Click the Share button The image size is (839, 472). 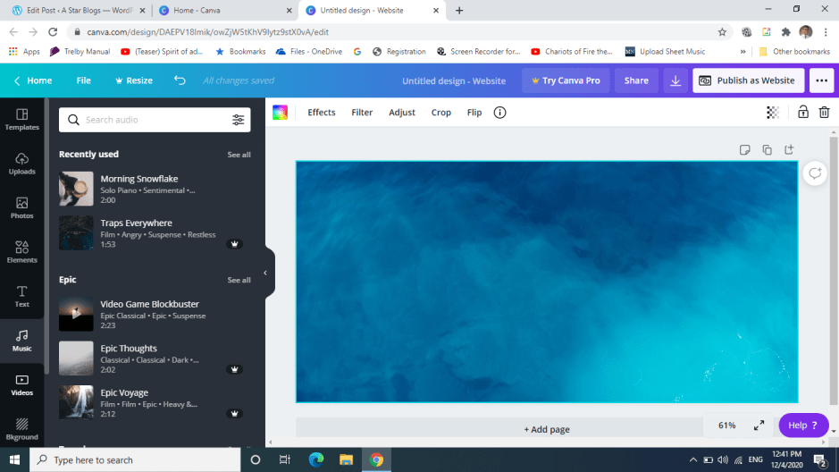(636, 80)
